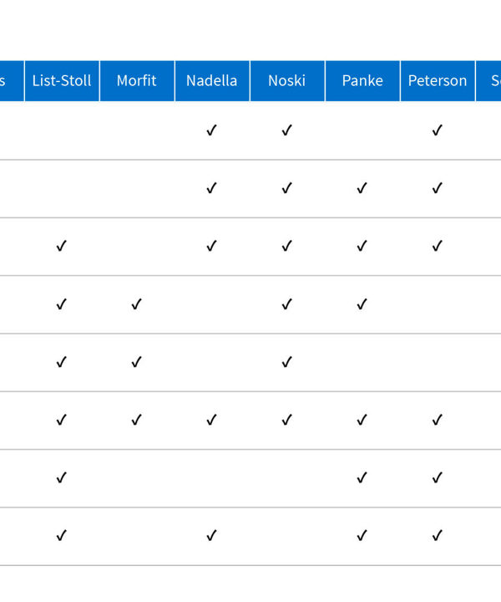Click Nadella's checkmark in the first row

[211, 130]
